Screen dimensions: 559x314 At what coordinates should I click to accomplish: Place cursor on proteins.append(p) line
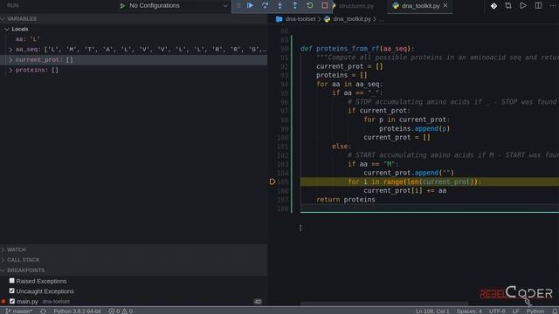(x=414, y=128)
